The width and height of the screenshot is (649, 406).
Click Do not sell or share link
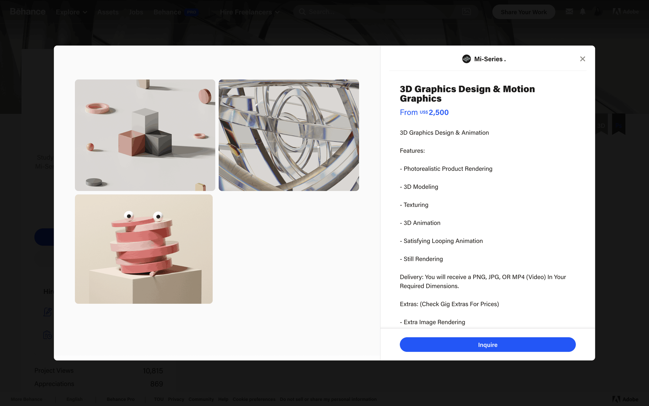[x=328, y=399]
